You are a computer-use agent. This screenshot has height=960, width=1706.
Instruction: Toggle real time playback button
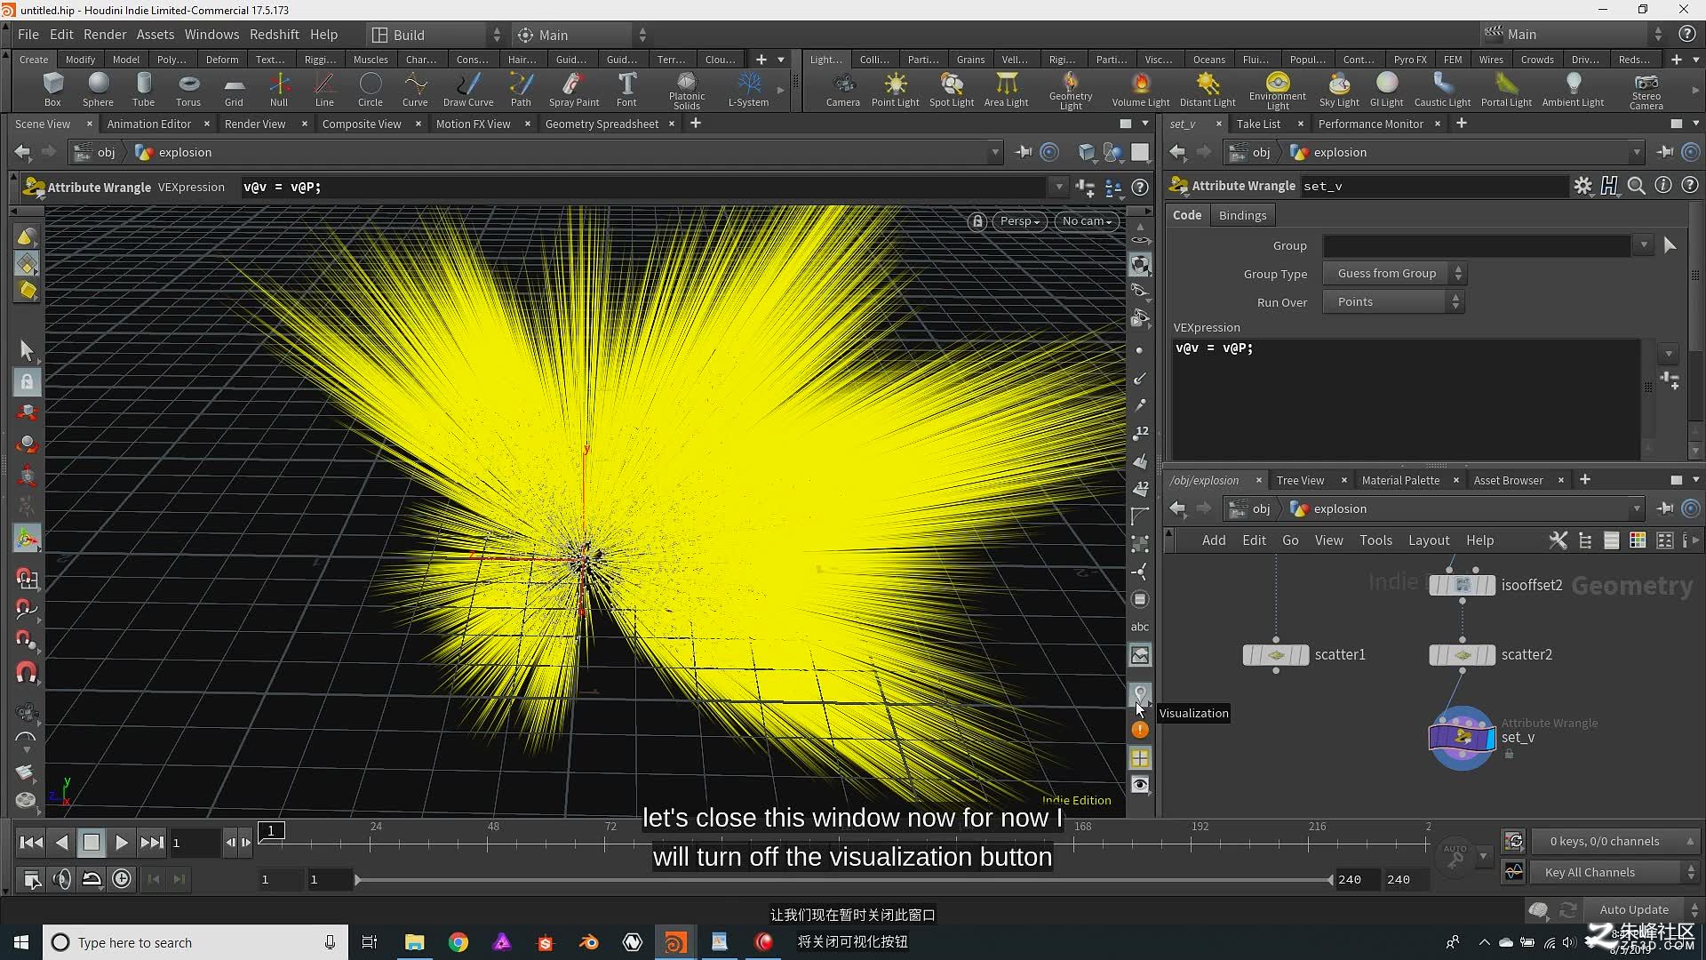(122, 879)
